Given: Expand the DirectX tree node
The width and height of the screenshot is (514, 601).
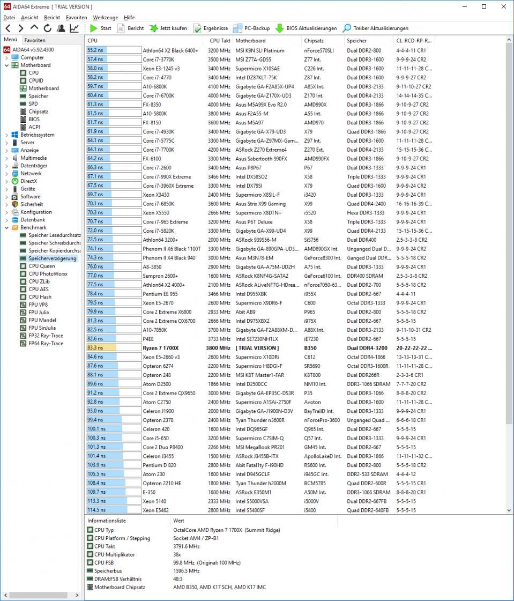Looking at the screenshot, I should pos(6,181).
